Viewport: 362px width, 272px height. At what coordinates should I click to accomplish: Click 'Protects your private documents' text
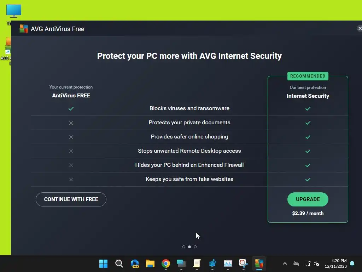click(189, 123)
